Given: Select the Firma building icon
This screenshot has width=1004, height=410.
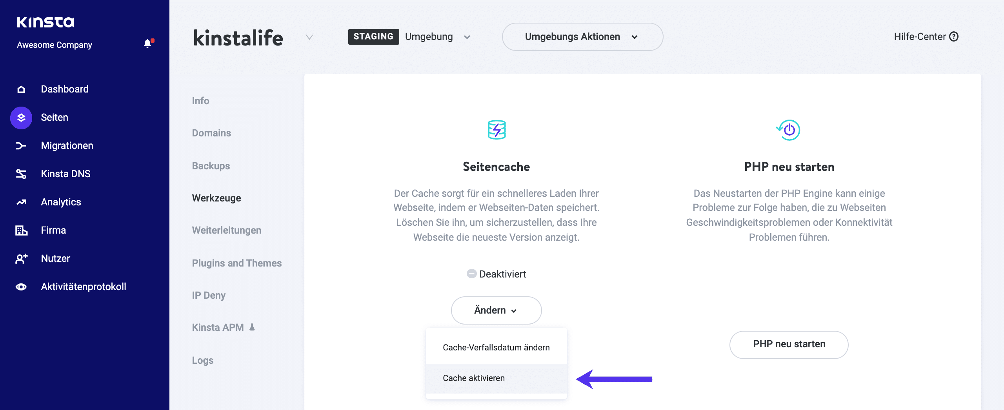Looking at the screenshot, I should (x=21, y=230).
